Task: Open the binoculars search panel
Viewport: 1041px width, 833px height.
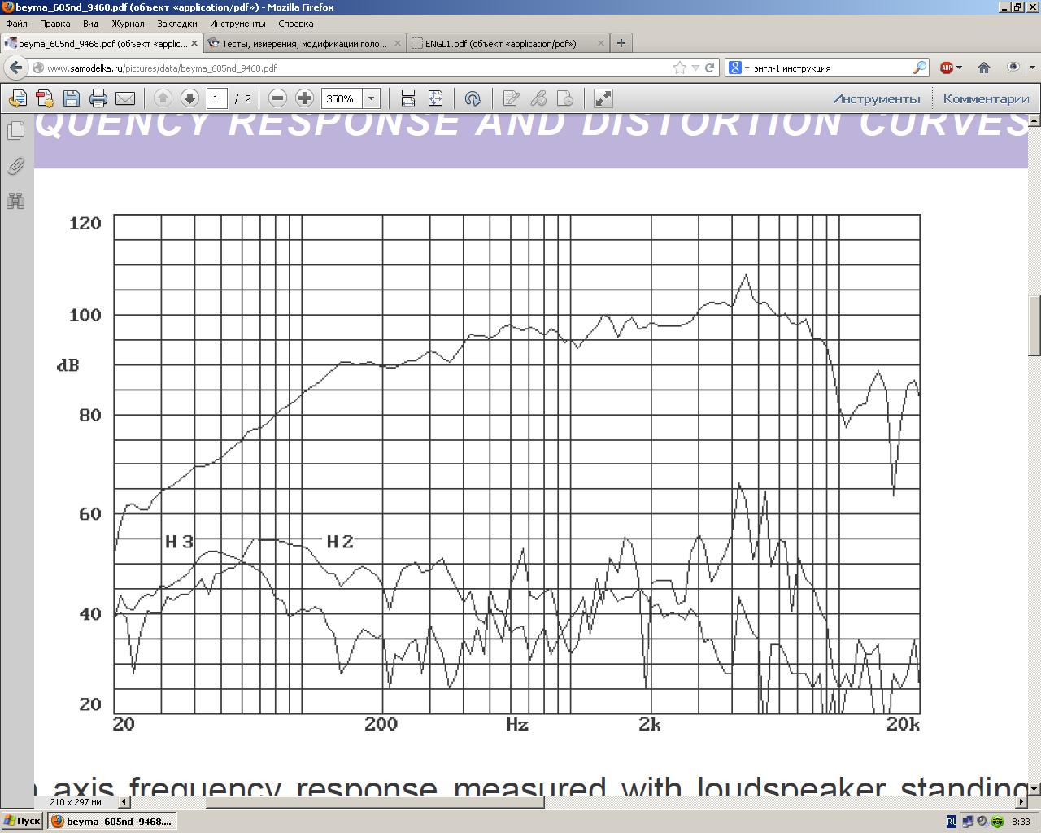Action: tap(15, 200)
